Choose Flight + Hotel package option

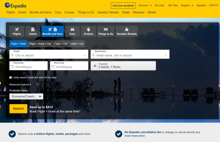click(x=18, y=44)
